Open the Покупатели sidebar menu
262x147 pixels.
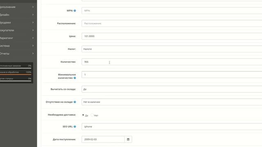click(18, 30)
